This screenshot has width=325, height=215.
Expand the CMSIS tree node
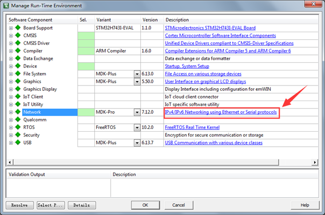click(x=11, y=35)
